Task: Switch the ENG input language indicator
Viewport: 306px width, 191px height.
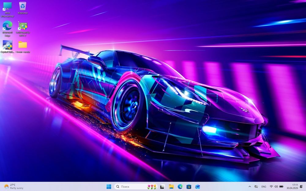Action: point(264,186)
